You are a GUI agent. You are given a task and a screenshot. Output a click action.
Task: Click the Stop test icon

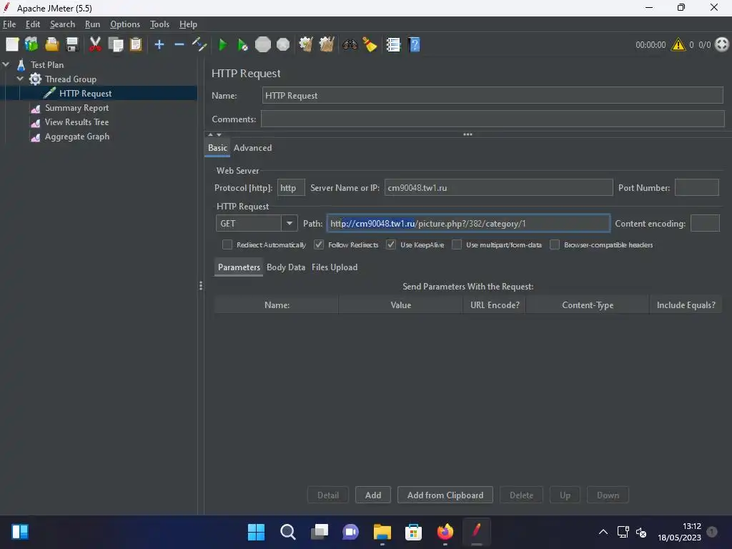tap(263, 45)
